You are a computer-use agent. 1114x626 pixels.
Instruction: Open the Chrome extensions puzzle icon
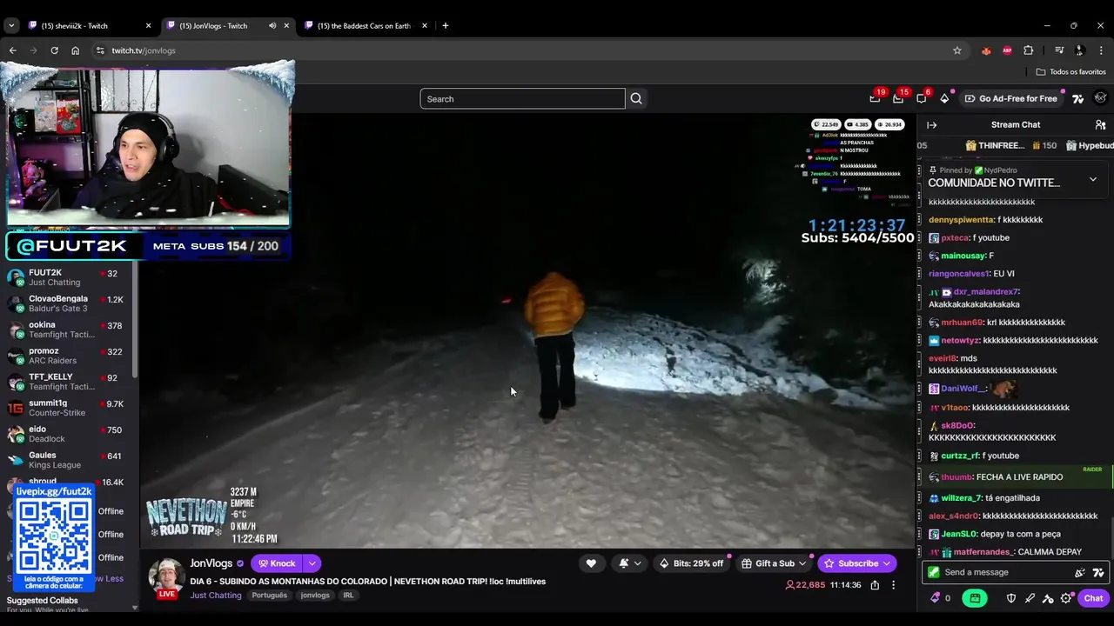[1028, 50]
